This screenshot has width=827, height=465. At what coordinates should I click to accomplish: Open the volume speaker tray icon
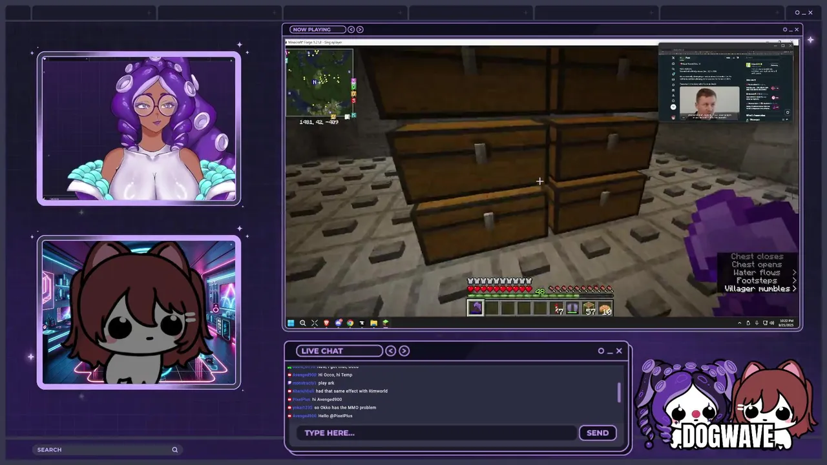point(771,323)
